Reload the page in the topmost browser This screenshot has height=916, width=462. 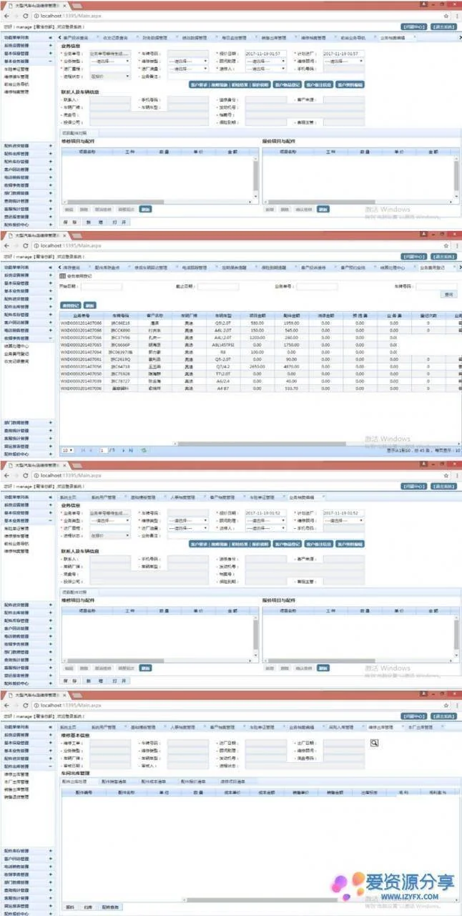coord(26,15)
